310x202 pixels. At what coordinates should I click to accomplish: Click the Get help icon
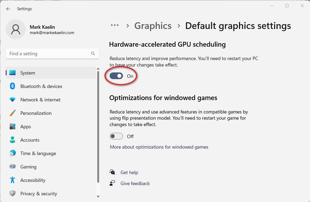112,172
